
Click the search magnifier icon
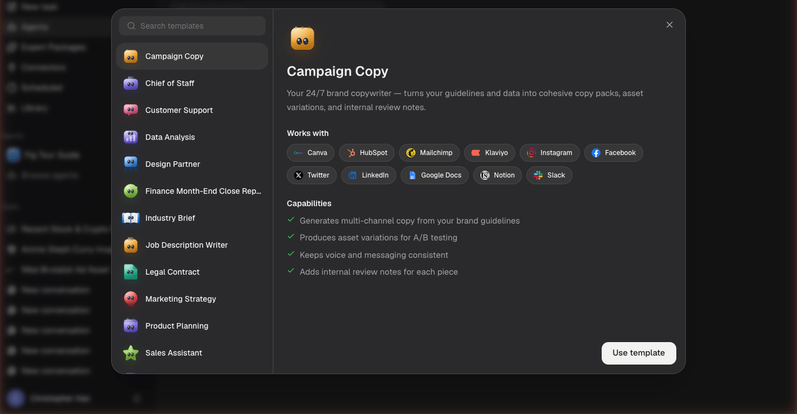131,26
